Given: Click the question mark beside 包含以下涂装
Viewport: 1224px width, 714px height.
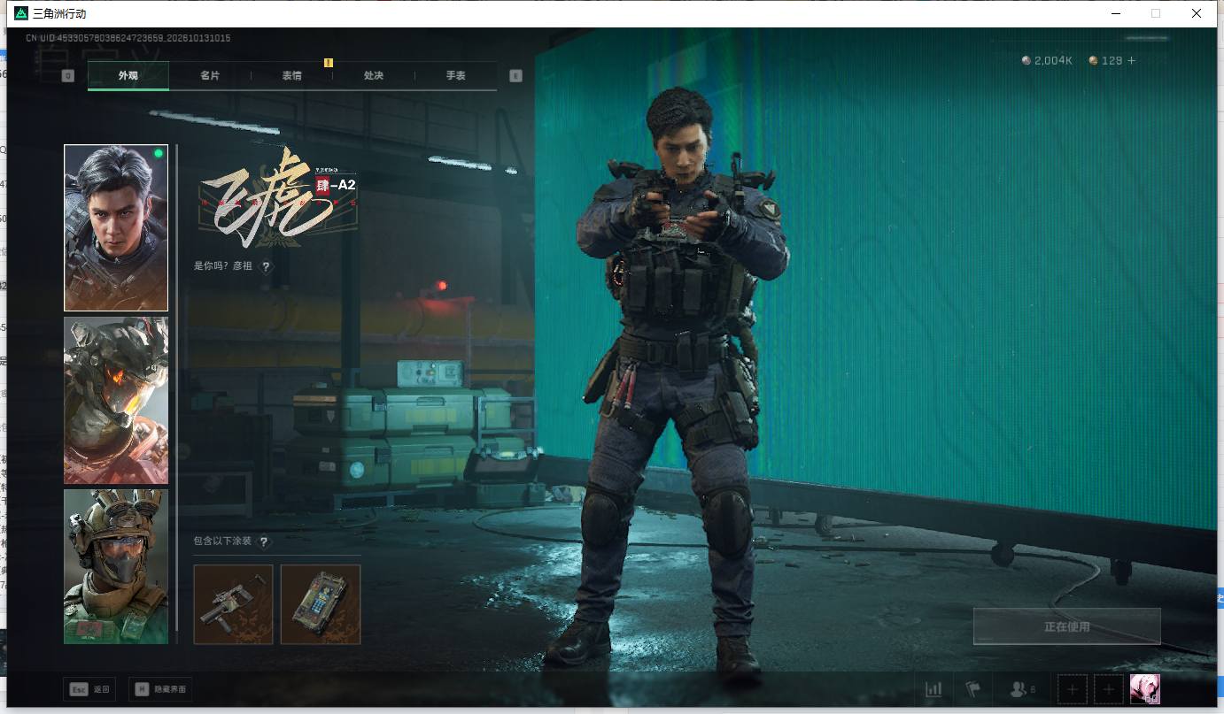Looking at the screenshot, I should (x=263, y=541).
